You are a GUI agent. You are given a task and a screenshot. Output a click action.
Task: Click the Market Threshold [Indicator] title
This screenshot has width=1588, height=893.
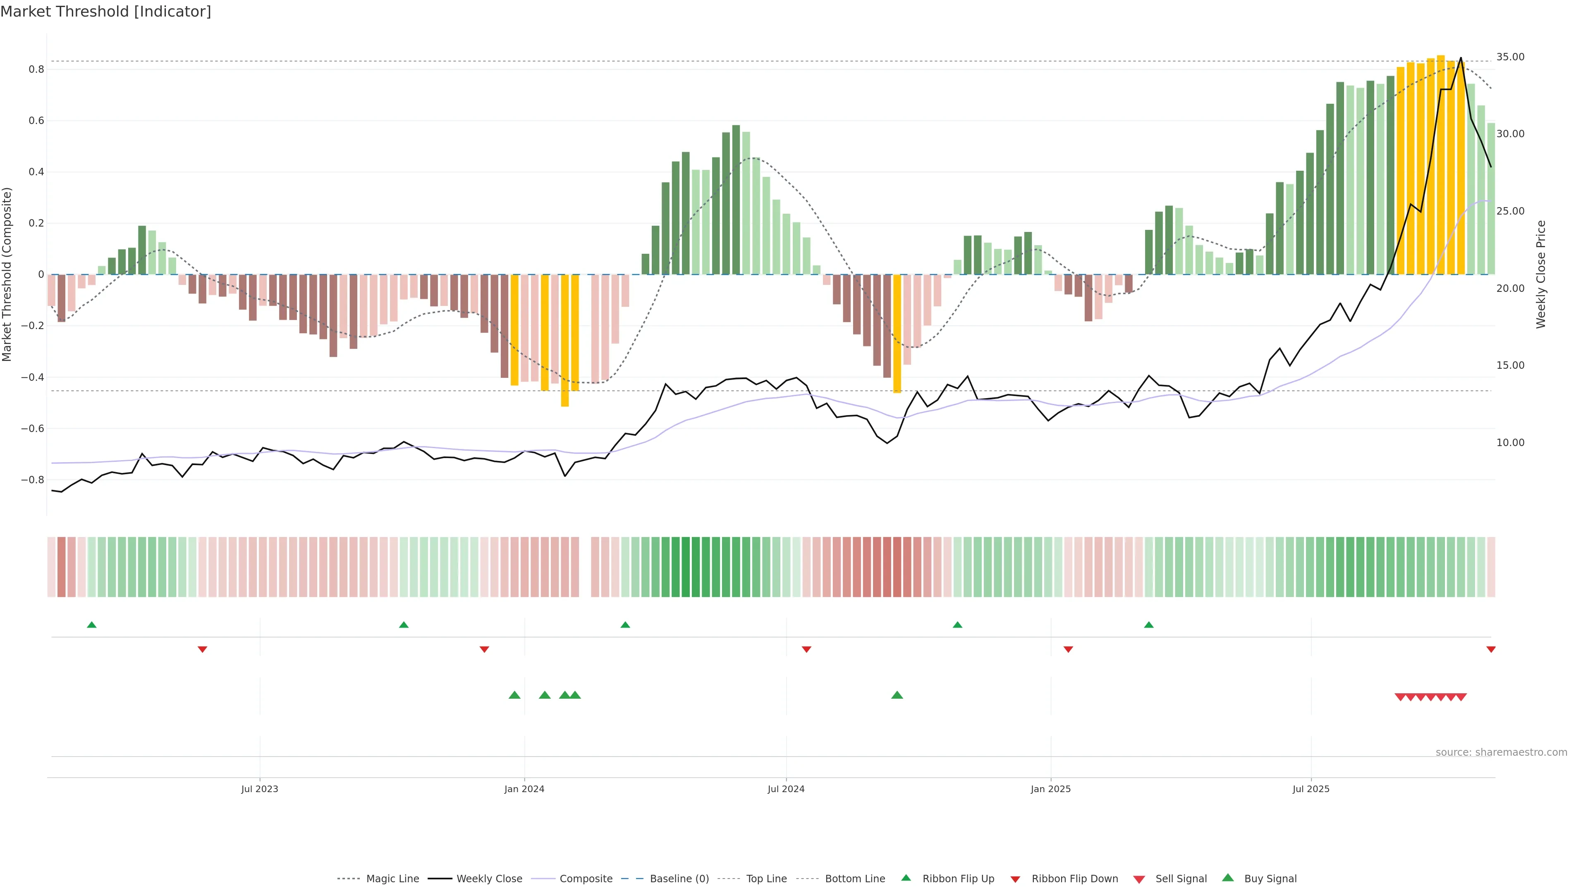click(105, 12)
